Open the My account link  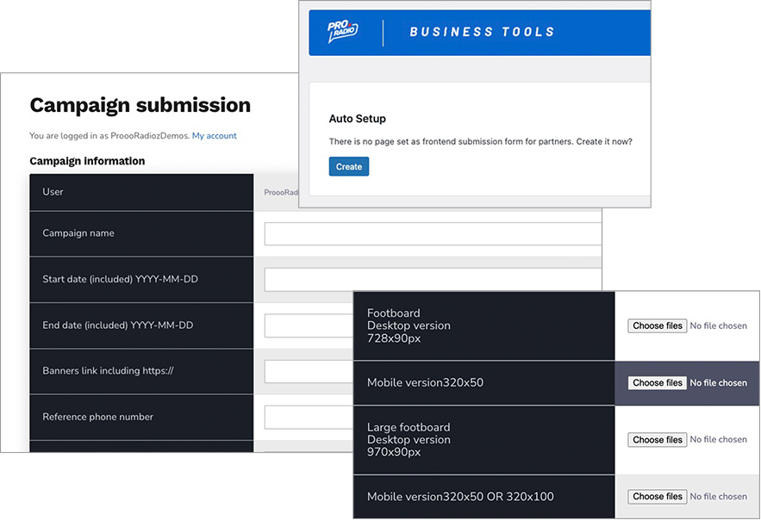(214, 136)
